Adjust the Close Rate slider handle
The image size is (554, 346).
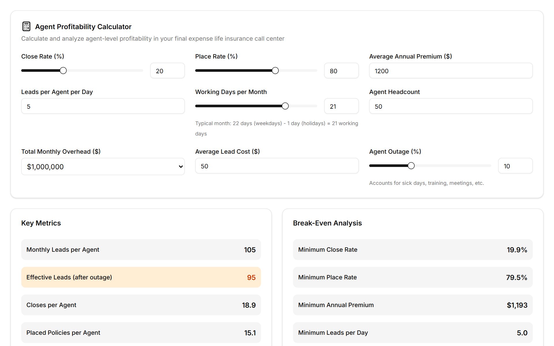tap(63, 71)
